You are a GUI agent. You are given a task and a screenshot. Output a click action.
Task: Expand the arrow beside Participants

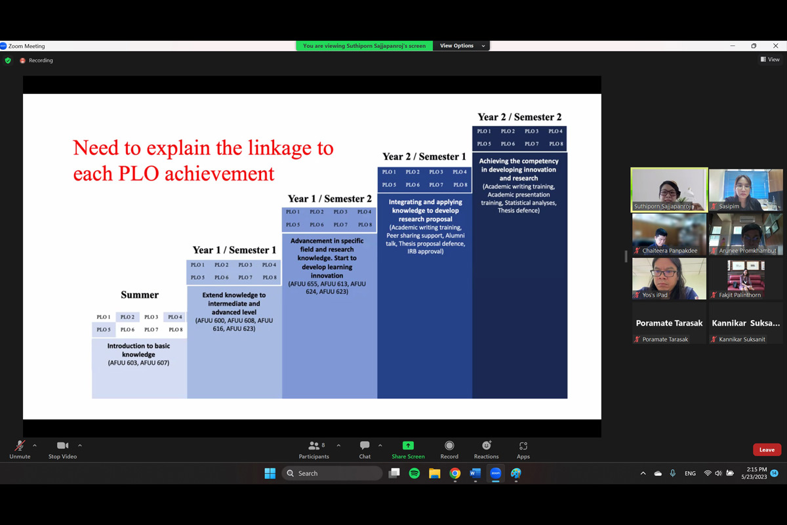point(338,446)
